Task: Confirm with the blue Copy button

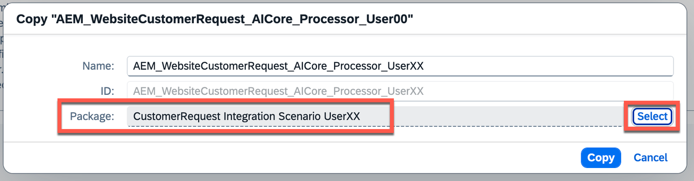Action: [601, 157]
